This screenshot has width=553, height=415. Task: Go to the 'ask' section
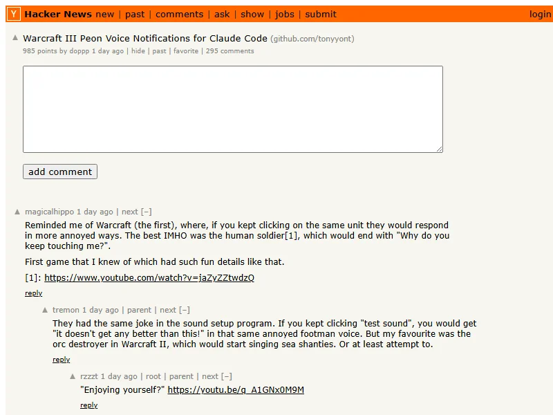(222, 14)
